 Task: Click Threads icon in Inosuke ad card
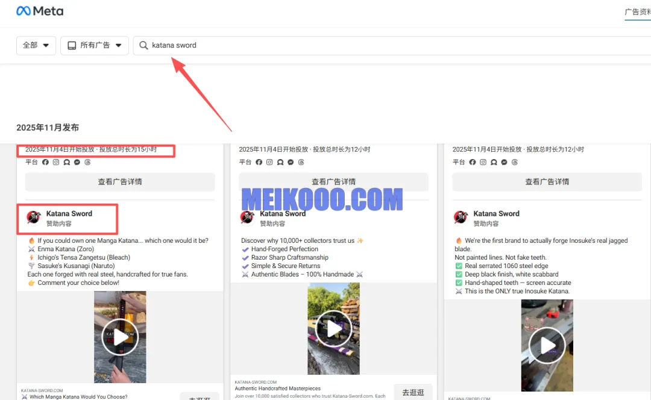515,162
